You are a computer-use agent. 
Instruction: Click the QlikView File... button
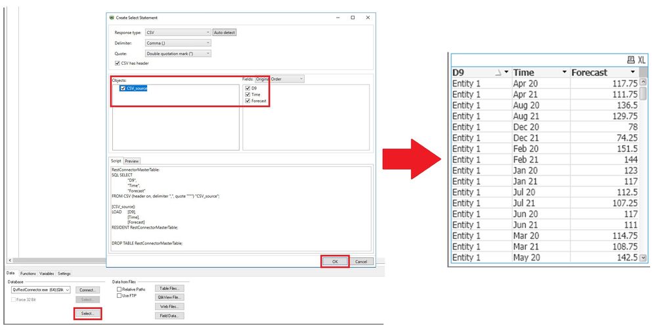[x=169, y=297]
